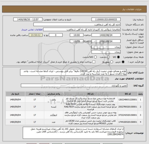149x144 pixels.
Task: Click the شماره نیاز field 1100001531000033
Action: [x=106, y=19]
